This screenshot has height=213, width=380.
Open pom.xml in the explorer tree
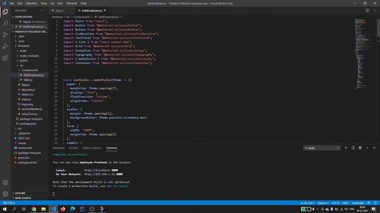coord(24,158)
